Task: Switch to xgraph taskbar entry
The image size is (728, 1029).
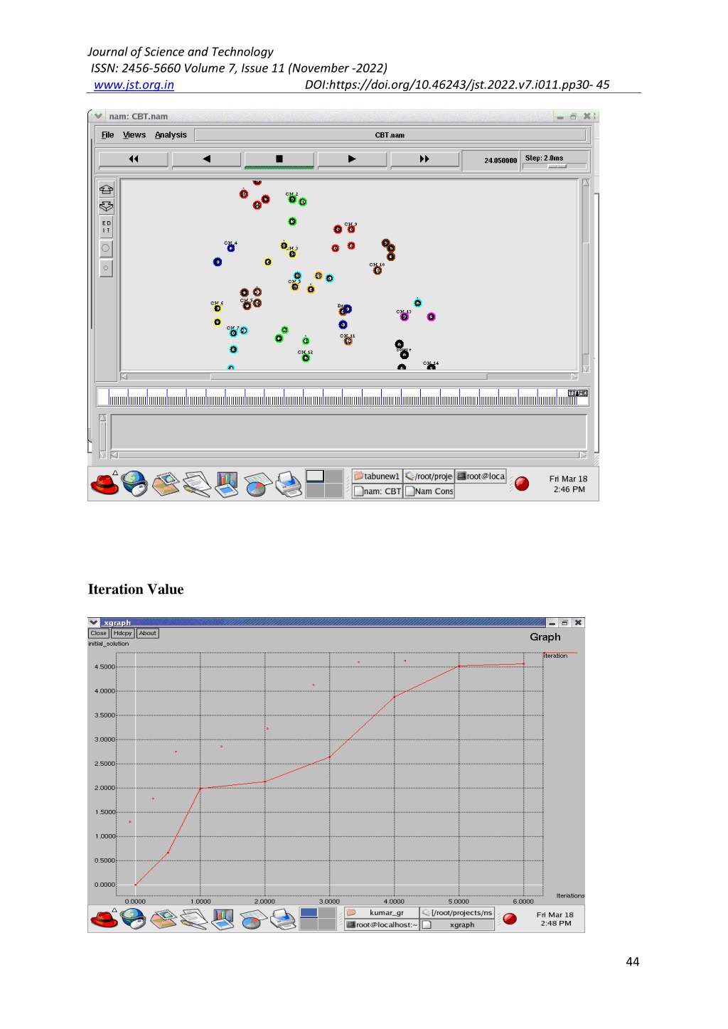Action: pos(457,925)
